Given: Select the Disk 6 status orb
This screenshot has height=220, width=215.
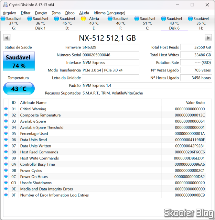Looking at the screenshot, I should pyautogui.click(x=164, y=19).
